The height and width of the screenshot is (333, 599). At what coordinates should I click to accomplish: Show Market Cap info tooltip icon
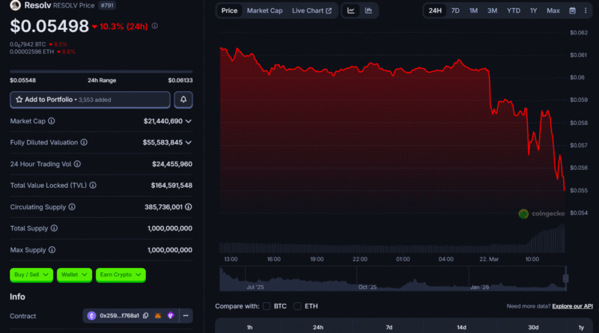52,121
